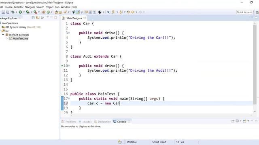Open the Coverage dropdown arrow

coord(32,12)
